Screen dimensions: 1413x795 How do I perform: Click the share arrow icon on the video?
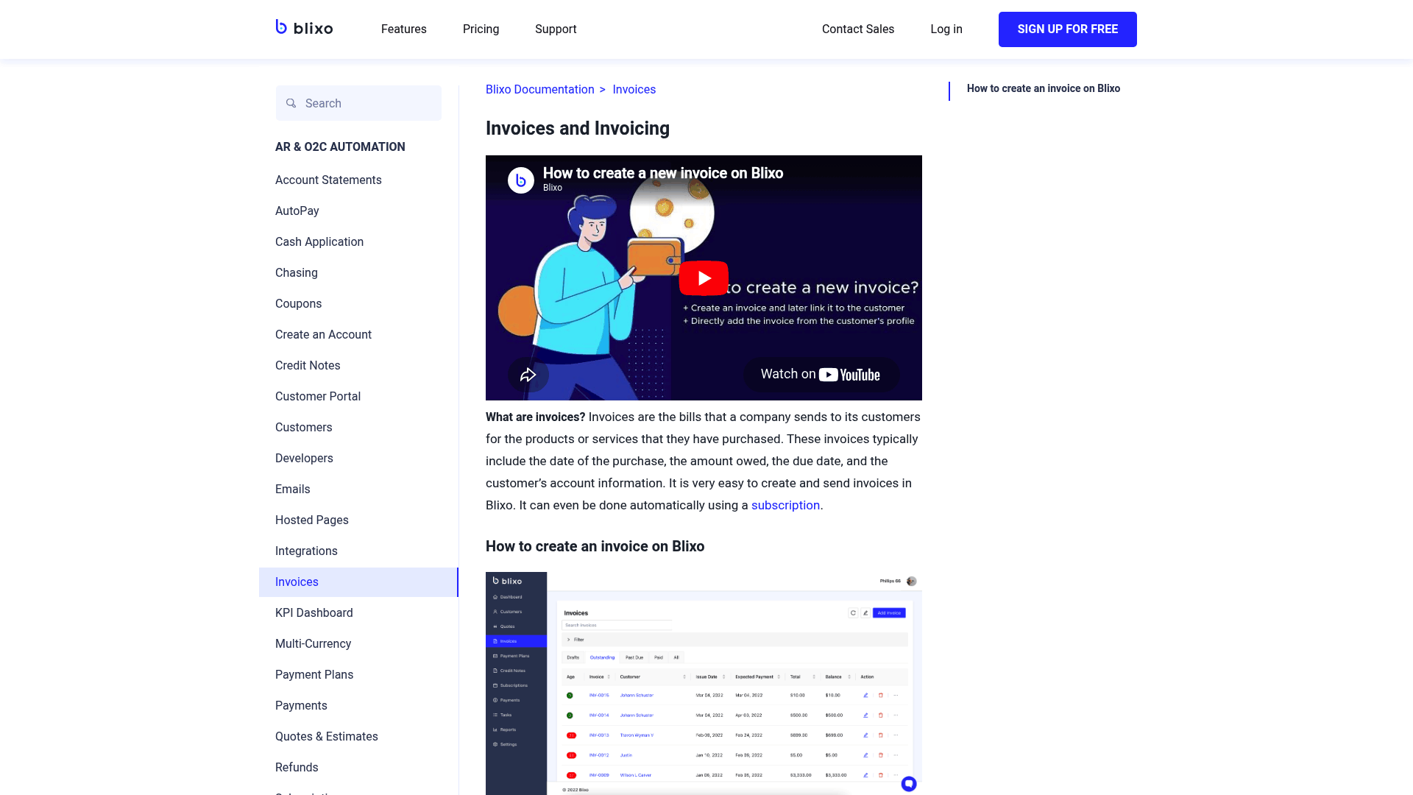pyautogui.click(x=528, y=375)
